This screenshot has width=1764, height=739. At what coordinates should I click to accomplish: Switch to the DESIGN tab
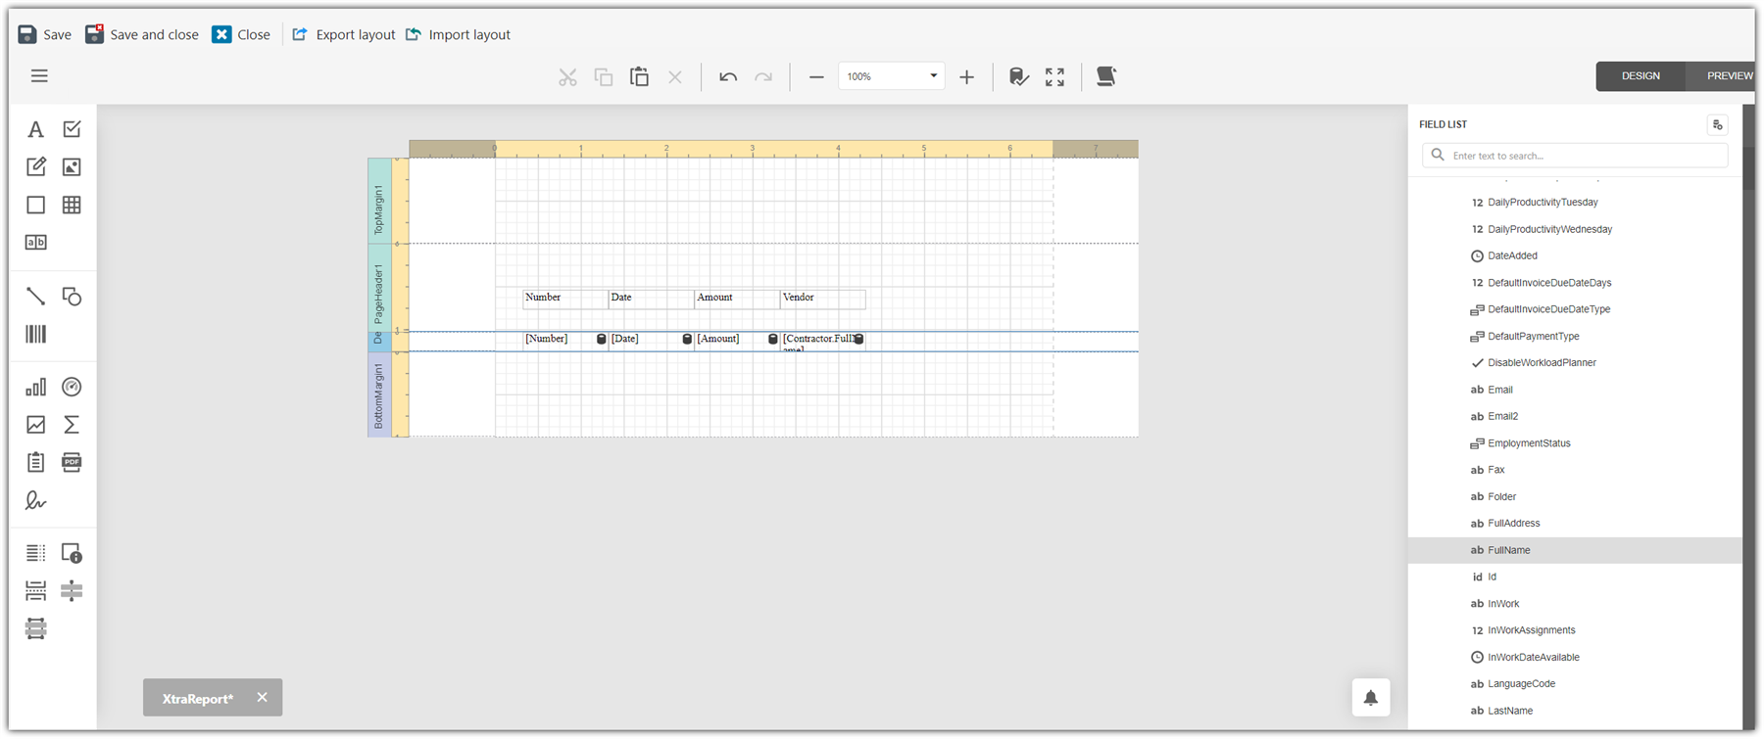[1641, 75]
